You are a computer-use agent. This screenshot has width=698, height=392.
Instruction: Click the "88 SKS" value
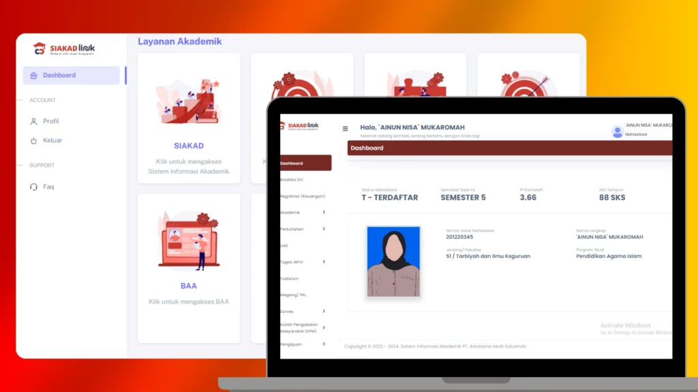pos(612,198)
